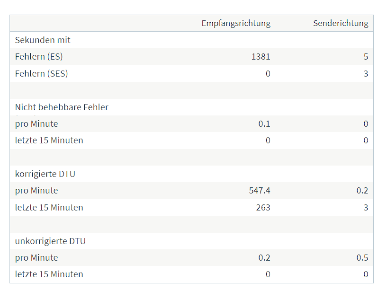This screenshot has height=290, width=387.
Task: Select the 263 last 15 minutes value
Action: point(263,208)
